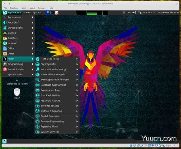Click the Reverse Engineering icon
This screenshot has height=149, width=181.
pyautogui.click(x=38, y=121)
